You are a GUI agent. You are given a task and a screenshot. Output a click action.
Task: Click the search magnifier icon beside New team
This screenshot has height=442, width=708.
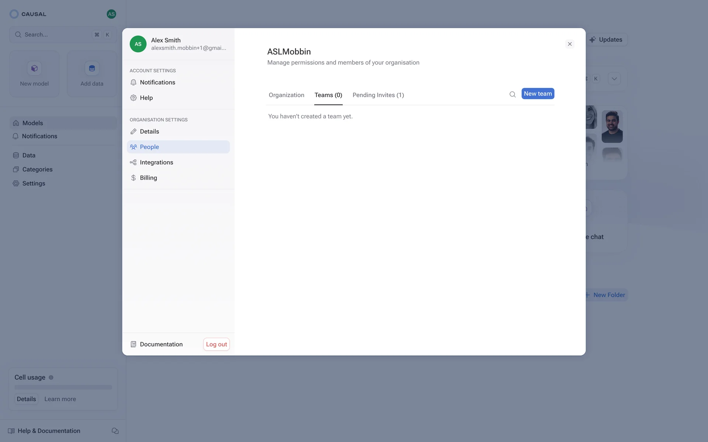click(513, 94)
